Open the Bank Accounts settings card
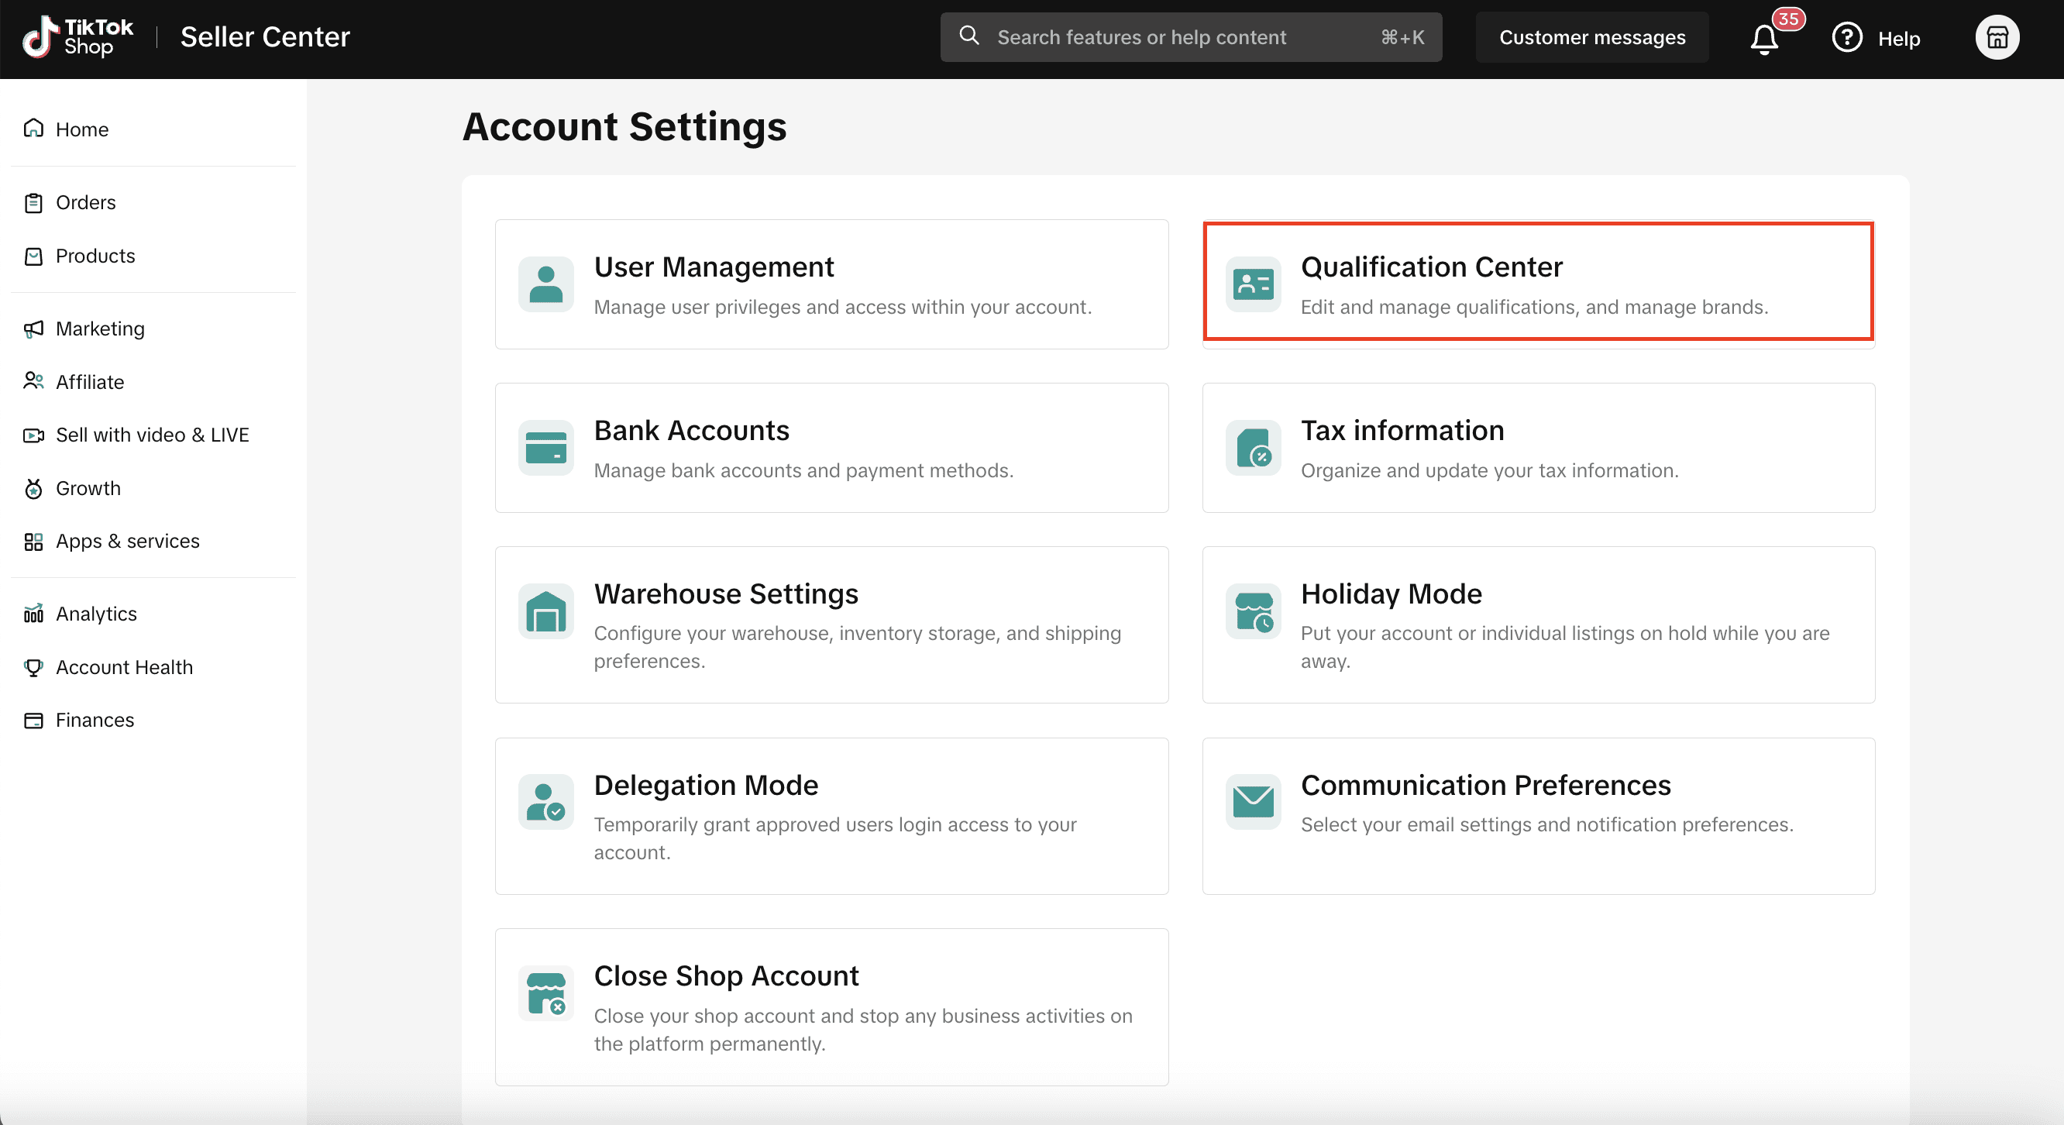The image size is (2064, 1125). click(x=831, y=448)
